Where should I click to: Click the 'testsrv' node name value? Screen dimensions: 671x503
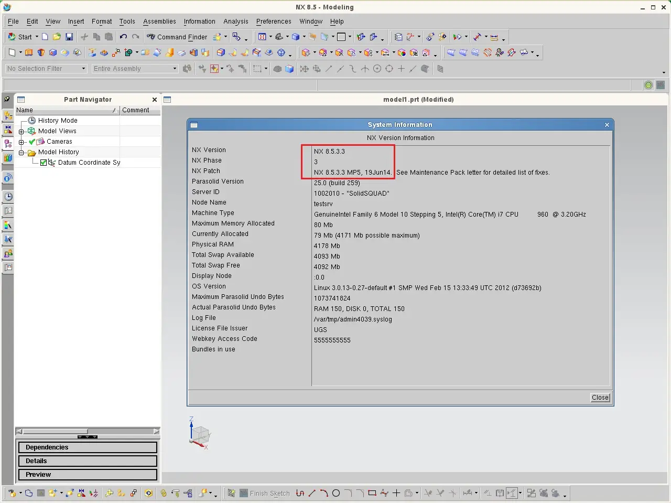pos(323,204)
